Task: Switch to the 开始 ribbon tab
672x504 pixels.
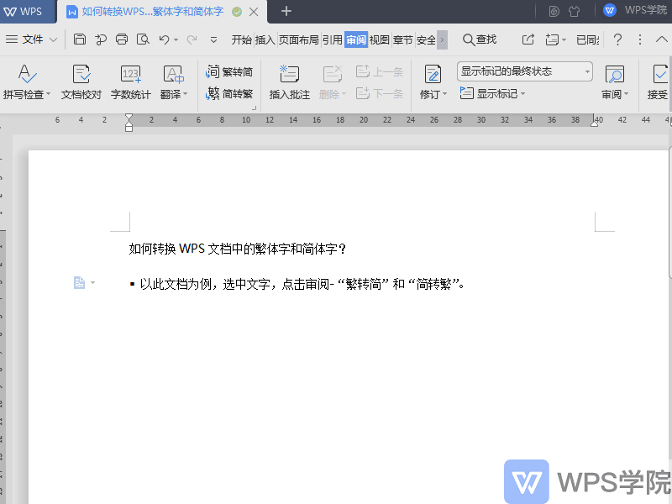Action: (243, 39)
